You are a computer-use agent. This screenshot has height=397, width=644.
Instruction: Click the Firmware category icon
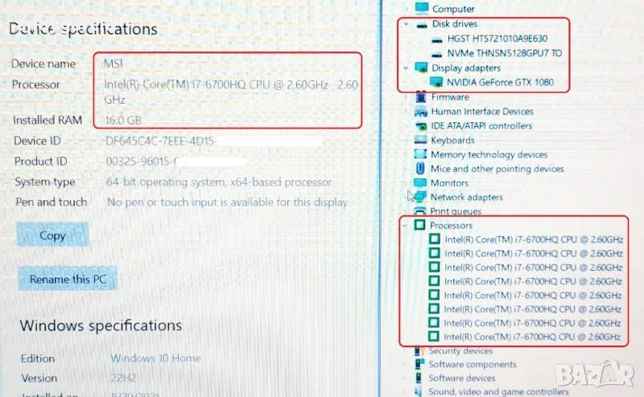[x=420, y=97]
